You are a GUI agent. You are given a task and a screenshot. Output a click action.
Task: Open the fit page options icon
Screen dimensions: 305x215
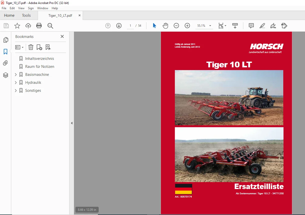222,26
